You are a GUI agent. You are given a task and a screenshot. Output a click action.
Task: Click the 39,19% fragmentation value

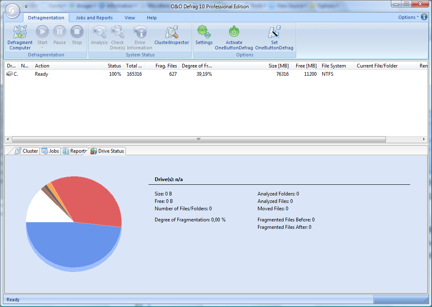click(204, 74)
